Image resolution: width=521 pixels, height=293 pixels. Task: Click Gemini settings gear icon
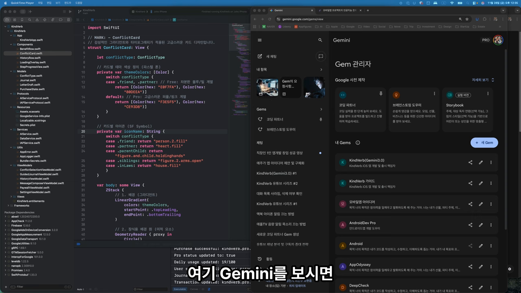tap(510, 269)
